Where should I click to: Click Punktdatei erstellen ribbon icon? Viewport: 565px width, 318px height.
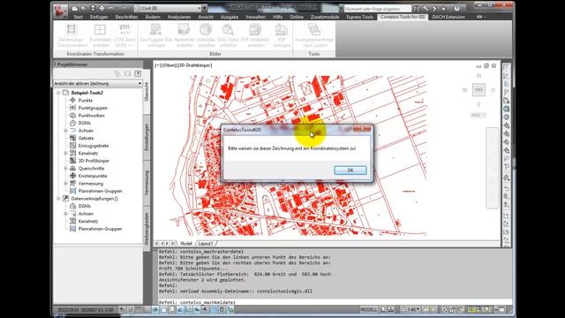[x=100, y=35]
